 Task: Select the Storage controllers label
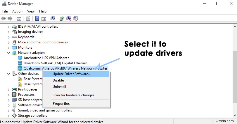[x=32, y=116]
